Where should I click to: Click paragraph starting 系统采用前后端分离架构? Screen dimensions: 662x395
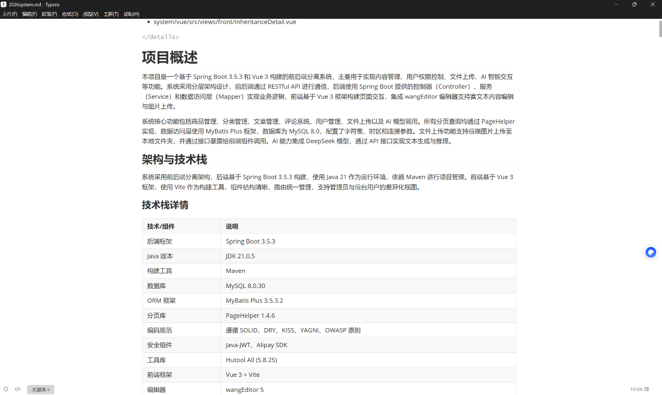point(328,182)
